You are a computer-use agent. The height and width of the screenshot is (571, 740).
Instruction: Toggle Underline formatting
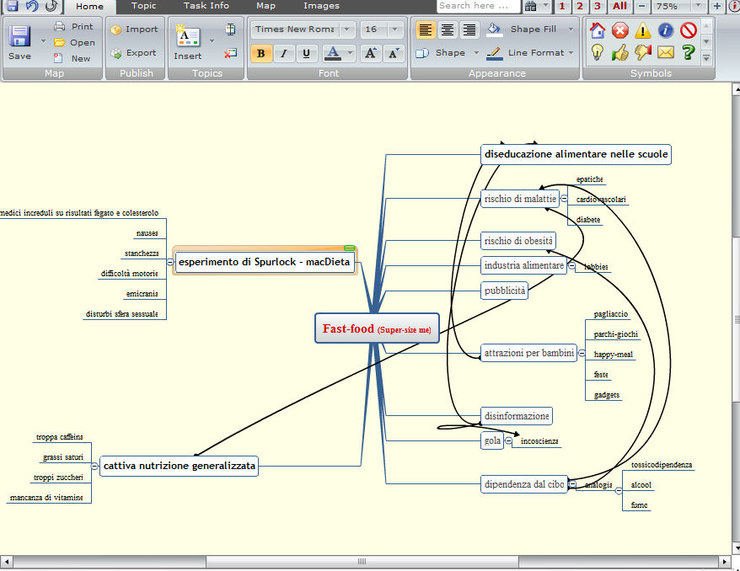click(x=306, y=53)
